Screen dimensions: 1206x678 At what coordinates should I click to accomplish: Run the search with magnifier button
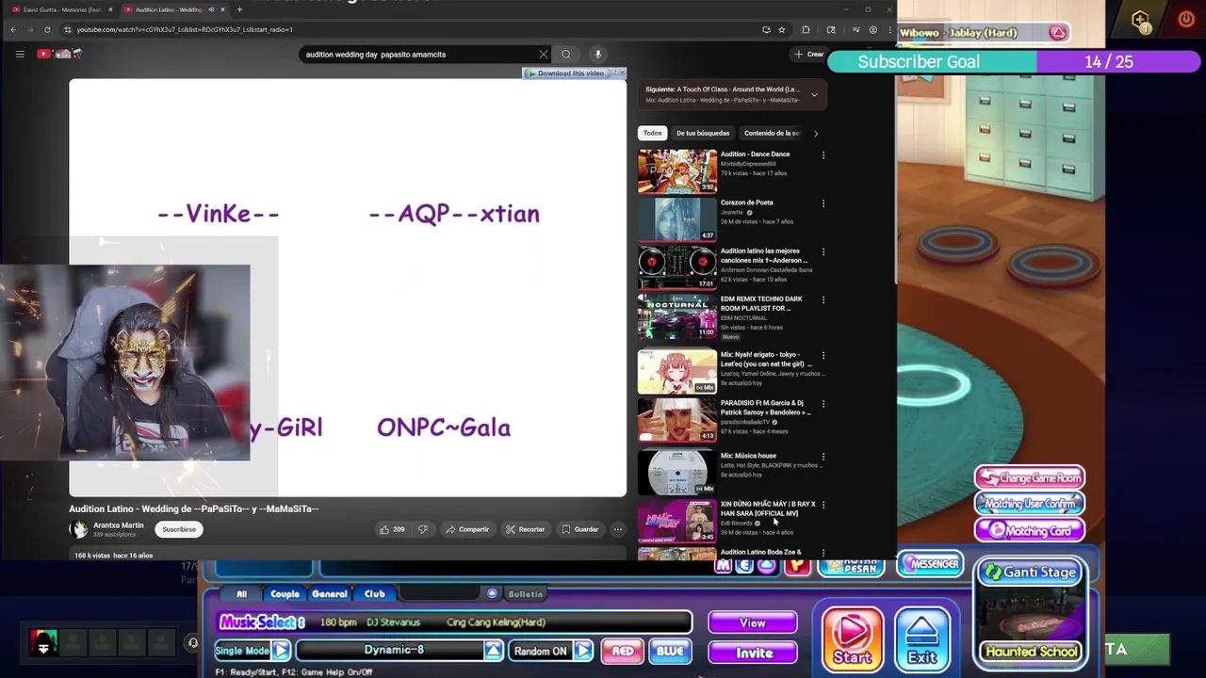pos(565,55)
